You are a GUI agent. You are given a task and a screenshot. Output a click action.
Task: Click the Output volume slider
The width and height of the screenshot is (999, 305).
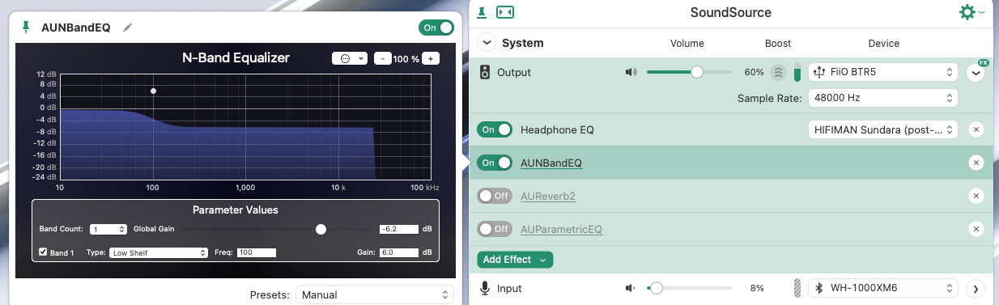point(689,72)
